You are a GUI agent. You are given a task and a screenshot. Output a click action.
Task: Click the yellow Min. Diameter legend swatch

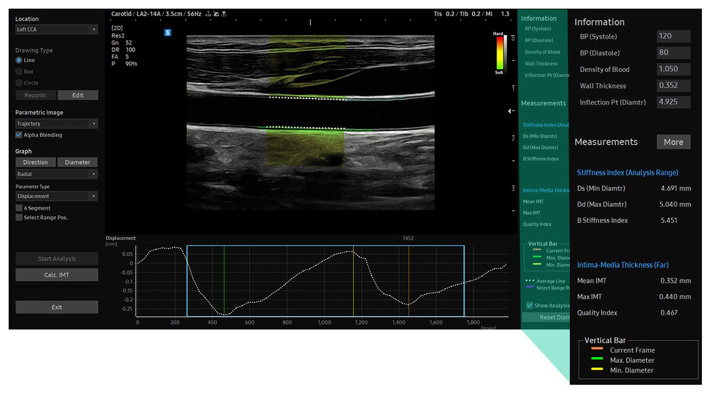(597, 370)
